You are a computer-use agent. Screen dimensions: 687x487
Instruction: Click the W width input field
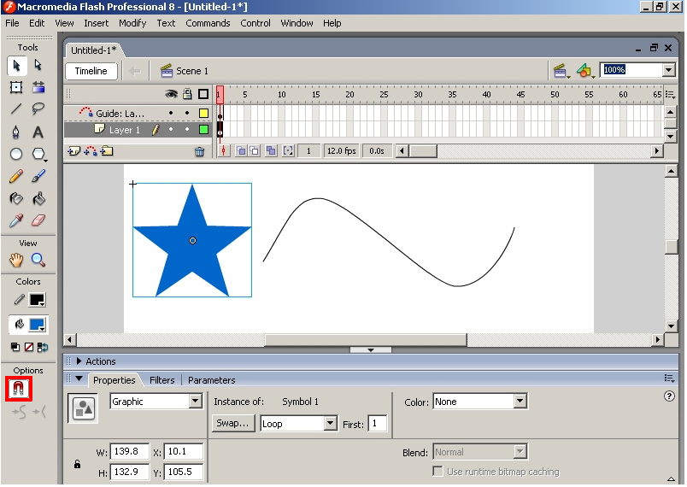pyautogui.click(x=129, y=451)
